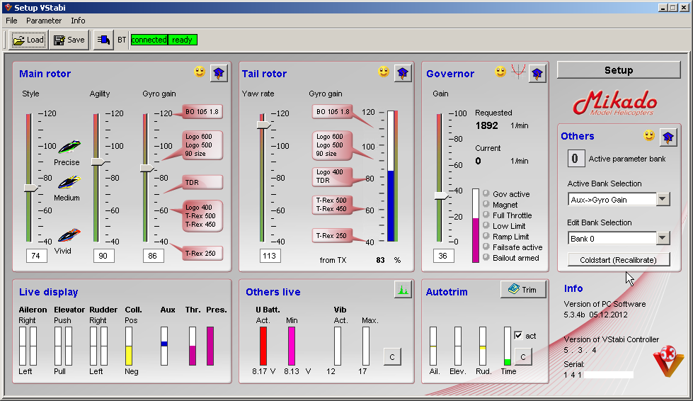Click the smiley face icon in Main rotor

point(200,72)
